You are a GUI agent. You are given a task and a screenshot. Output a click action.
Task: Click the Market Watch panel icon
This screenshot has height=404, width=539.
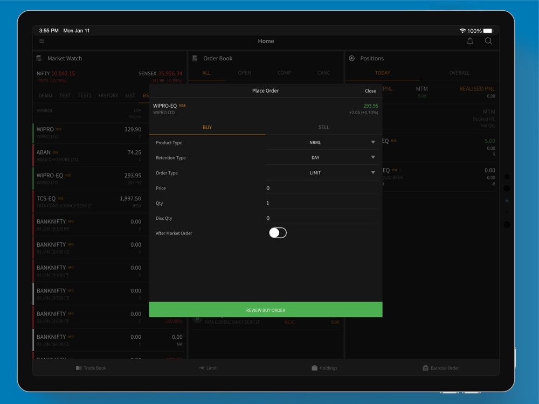click(39, 58)
